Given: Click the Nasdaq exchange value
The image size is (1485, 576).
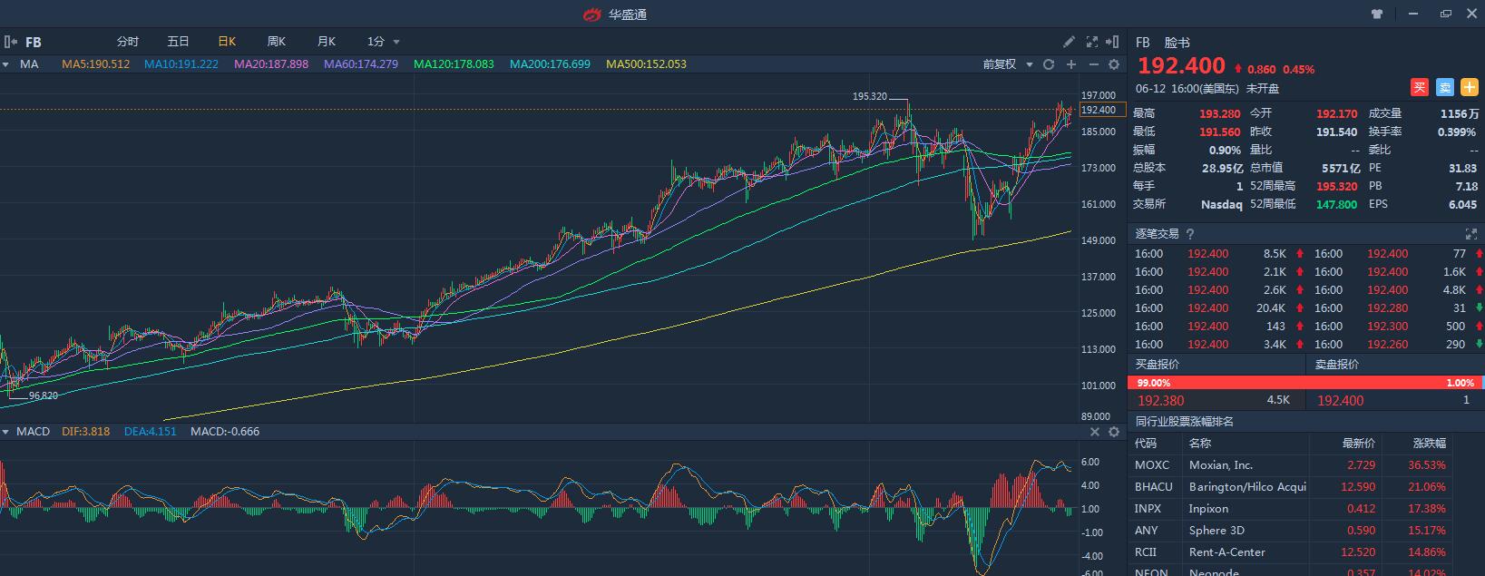Looking at the screenshot, I should coord(1221,204).
